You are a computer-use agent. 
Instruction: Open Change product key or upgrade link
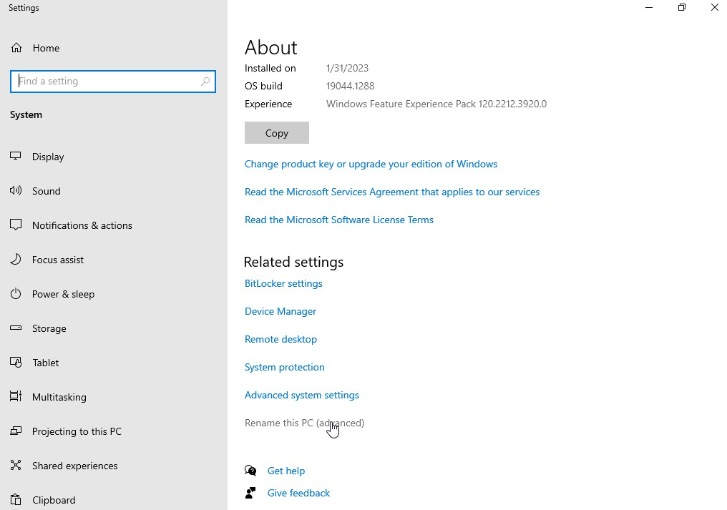[371, 164]
